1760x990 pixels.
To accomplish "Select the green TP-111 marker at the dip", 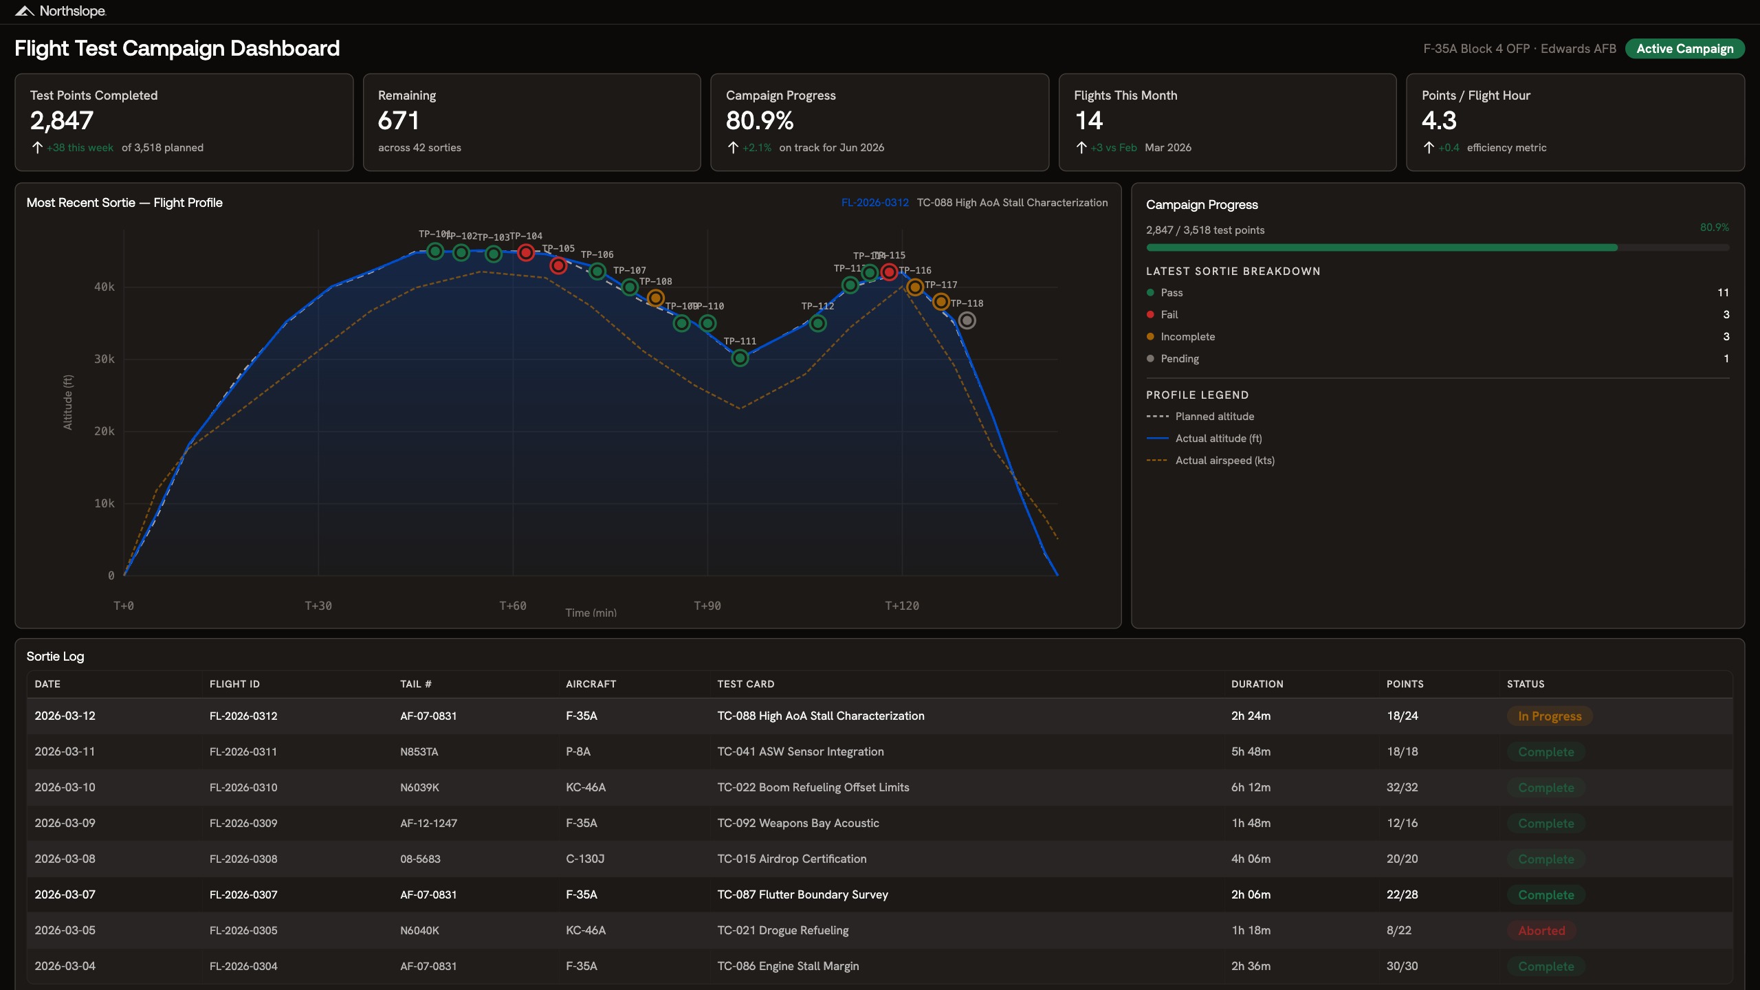I will click(740, 357).
